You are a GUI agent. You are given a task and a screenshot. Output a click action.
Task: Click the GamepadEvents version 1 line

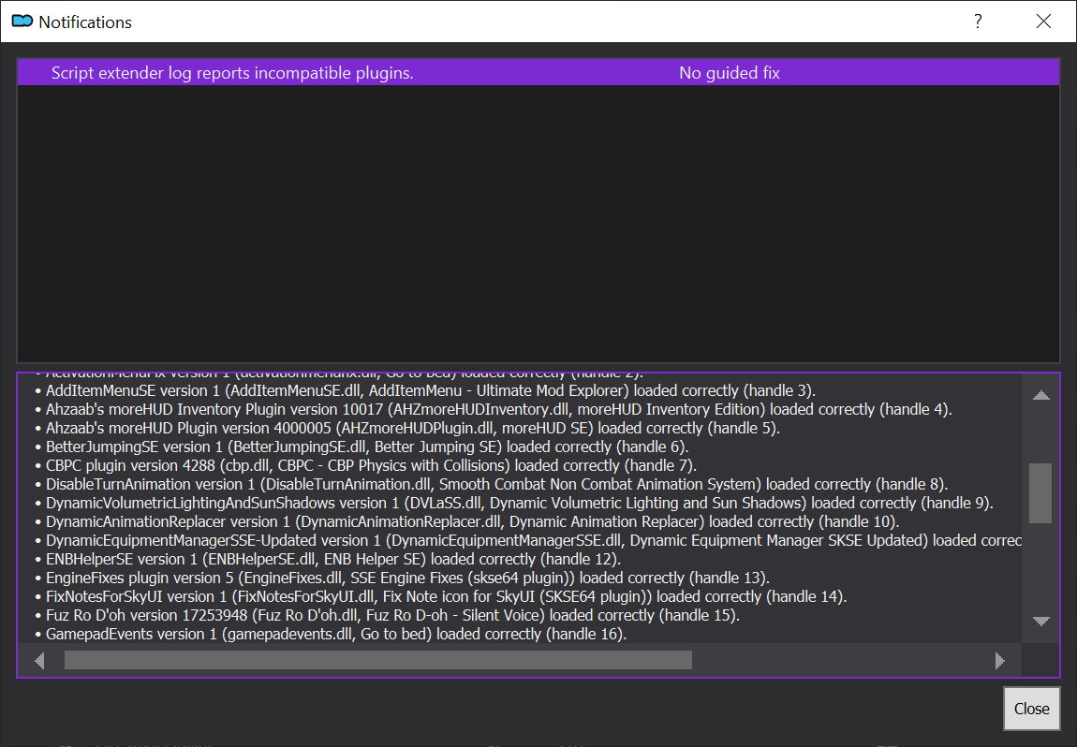pos(331,635)
